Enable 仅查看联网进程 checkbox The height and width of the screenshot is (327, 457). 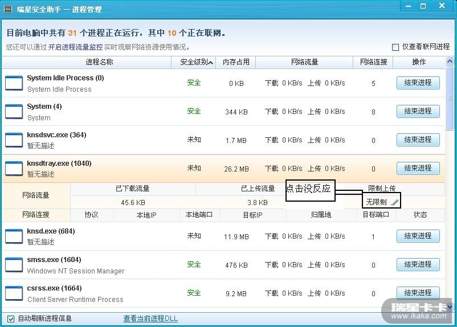coord(395,47)
